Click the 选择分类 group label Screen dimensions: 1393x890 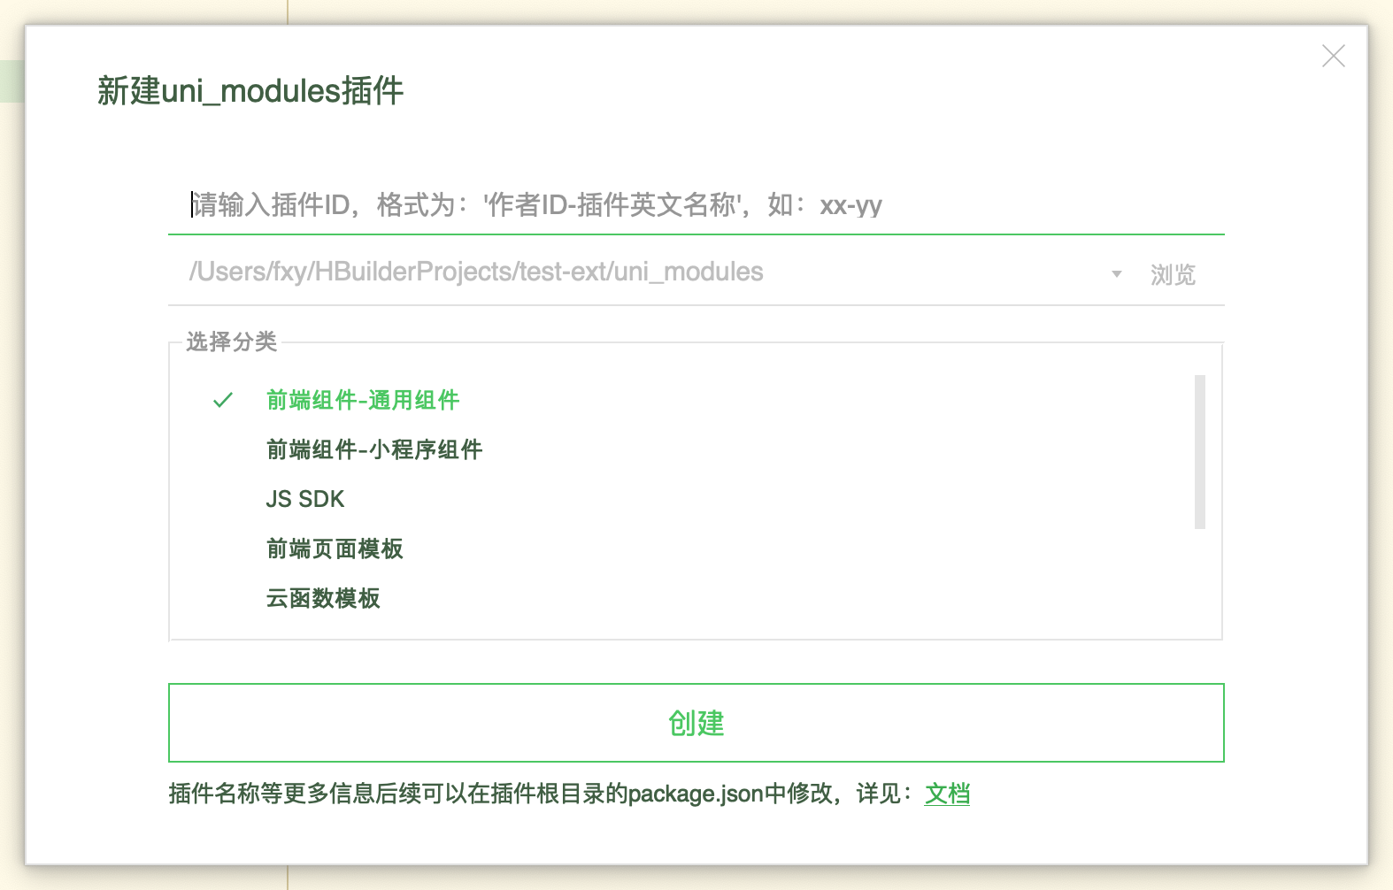click(x=232, y=341)
